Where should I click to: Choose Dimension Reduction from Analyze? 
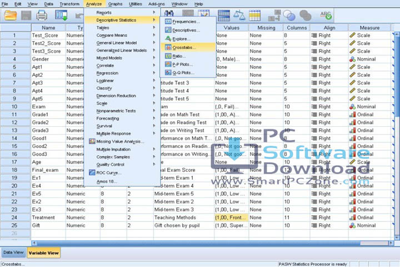click(x=122, y=96)
